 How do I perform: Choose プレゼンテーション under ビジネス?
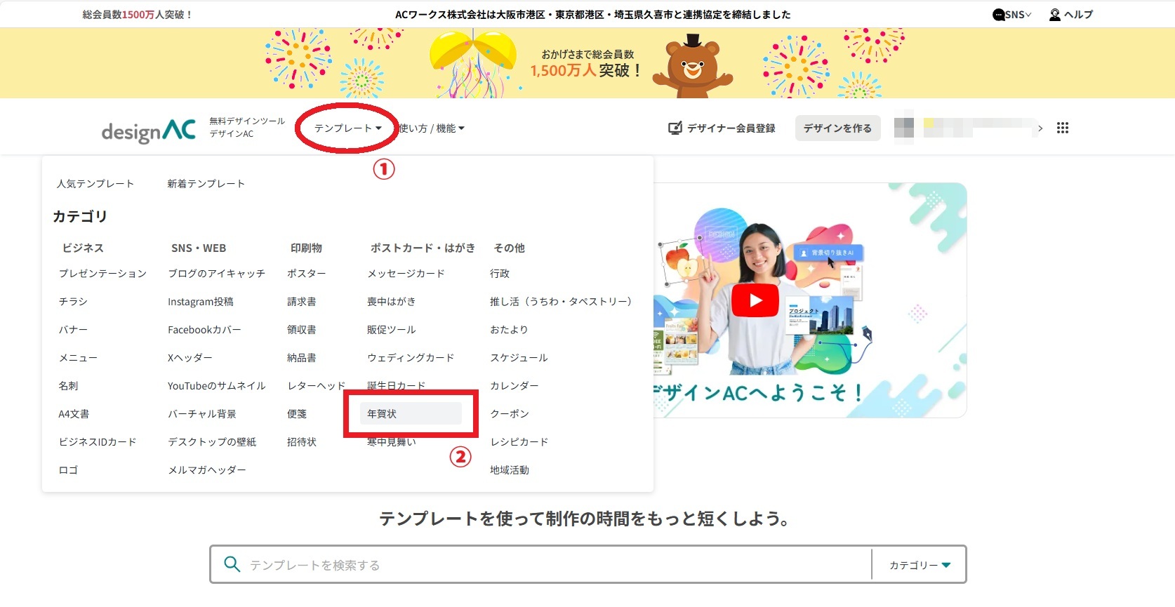[102, 274]
